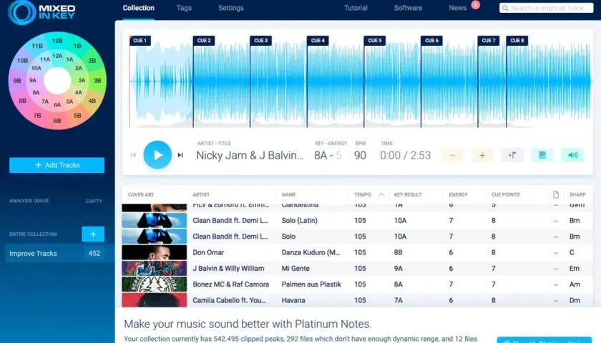
Task: Open the Tutorial menu item
Action: [x=356, y=8]
